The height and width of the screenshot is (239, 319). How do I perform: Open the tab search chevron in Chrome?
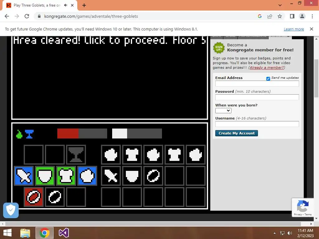point(280,5)
